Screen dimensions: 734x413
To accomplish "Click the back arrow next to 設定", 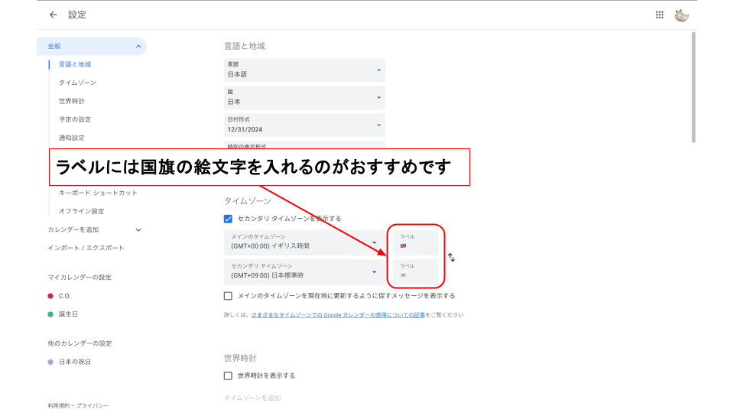I will tap(53, 15).
